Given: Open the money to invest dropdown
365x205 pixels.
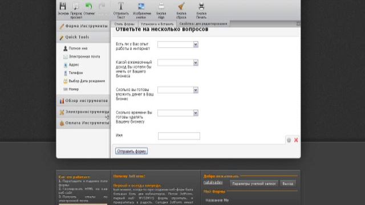Looking at the screenshot, I should point(178,90).
